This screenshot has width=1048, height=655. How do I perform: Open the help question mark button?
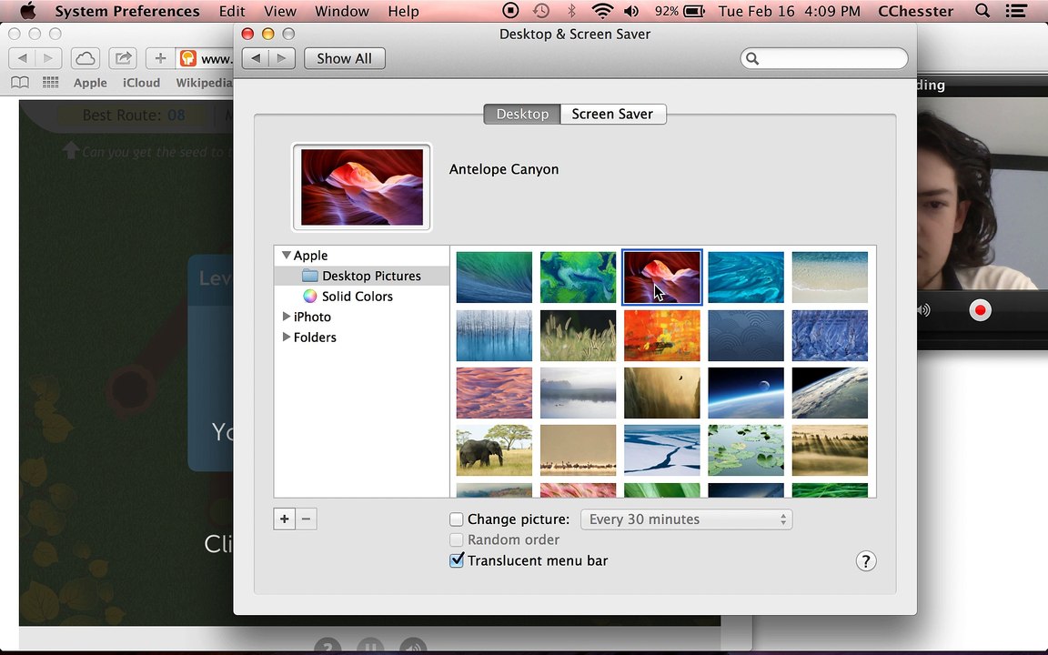[x=865, y=560]
